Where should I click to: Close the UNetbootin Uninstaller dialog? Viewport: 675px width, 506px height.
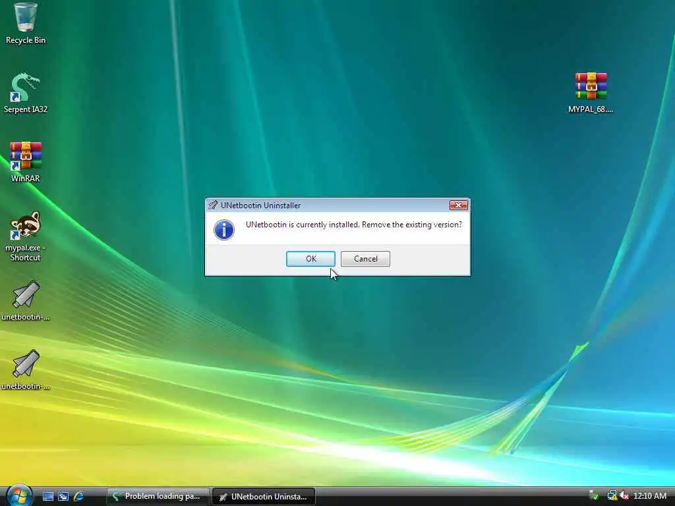459,206
